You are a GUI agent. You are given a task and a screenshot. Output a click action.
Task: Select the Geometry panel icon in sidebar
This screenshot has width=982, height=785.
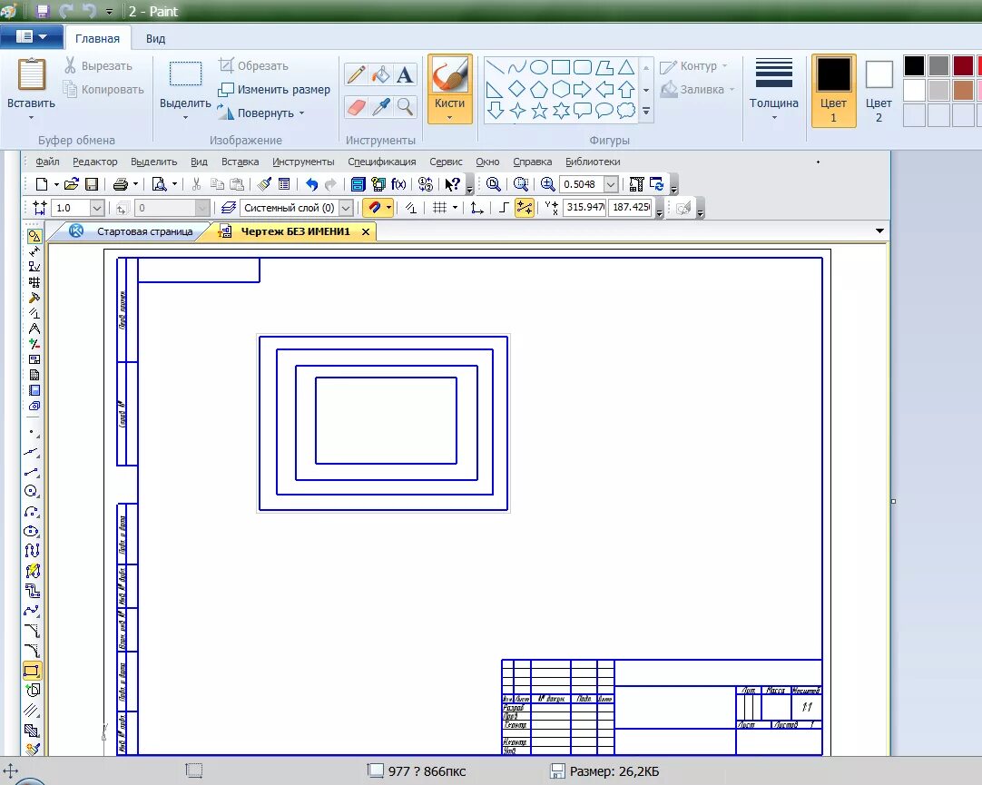click(34, 236)
